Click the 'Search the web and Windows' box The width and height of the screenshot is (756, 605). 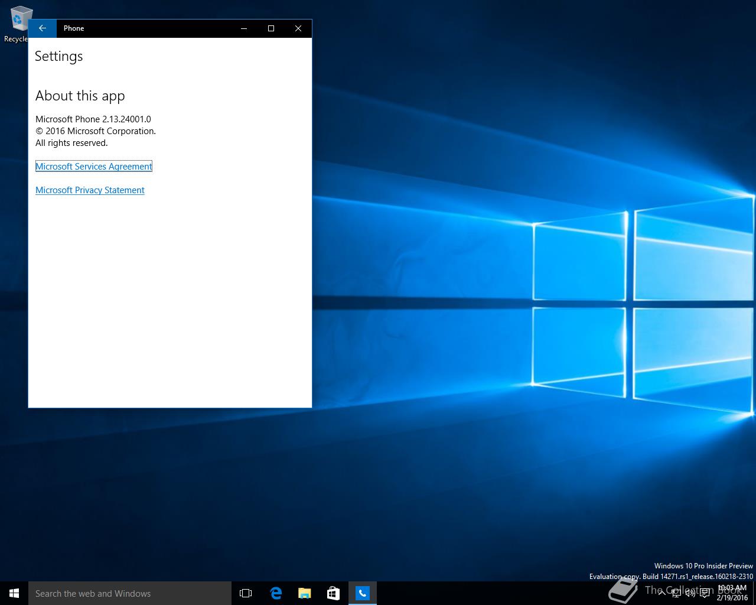tap(130, 593)
